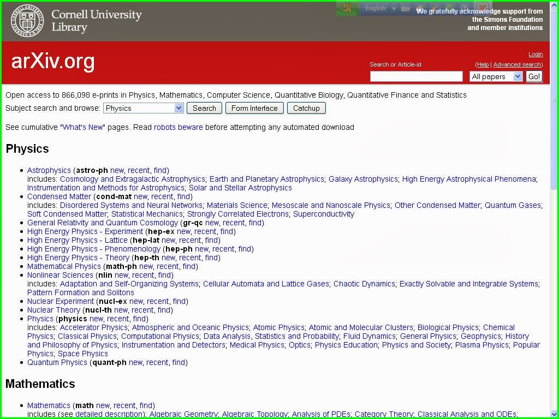
Task: Open Statistical Mechanics link
Action: 147,214
